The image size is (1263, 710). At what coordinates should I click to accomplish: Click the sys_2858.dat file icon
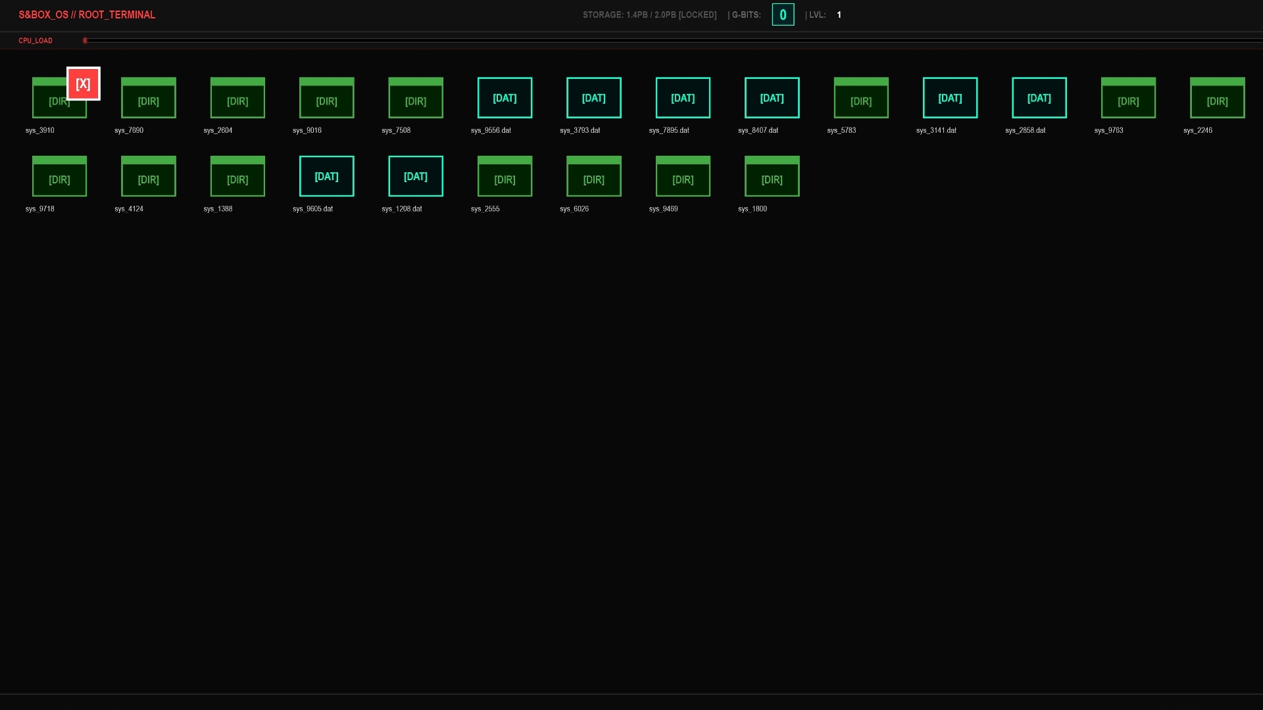[x=1039, y=98]
